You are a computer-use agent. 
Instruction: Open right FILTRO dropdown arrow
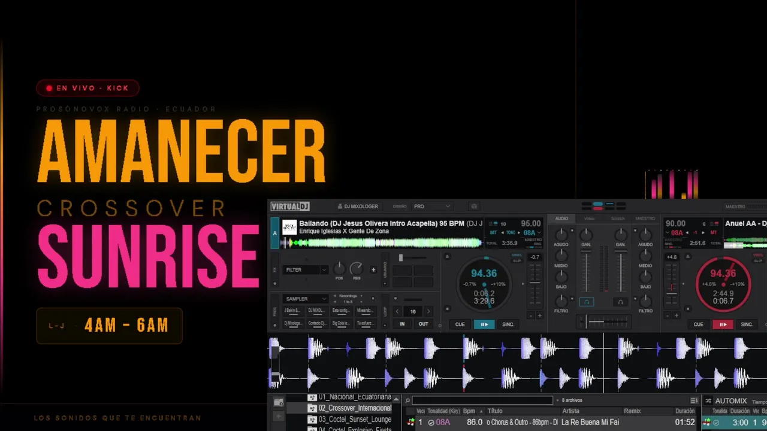(x=635, y=298)
